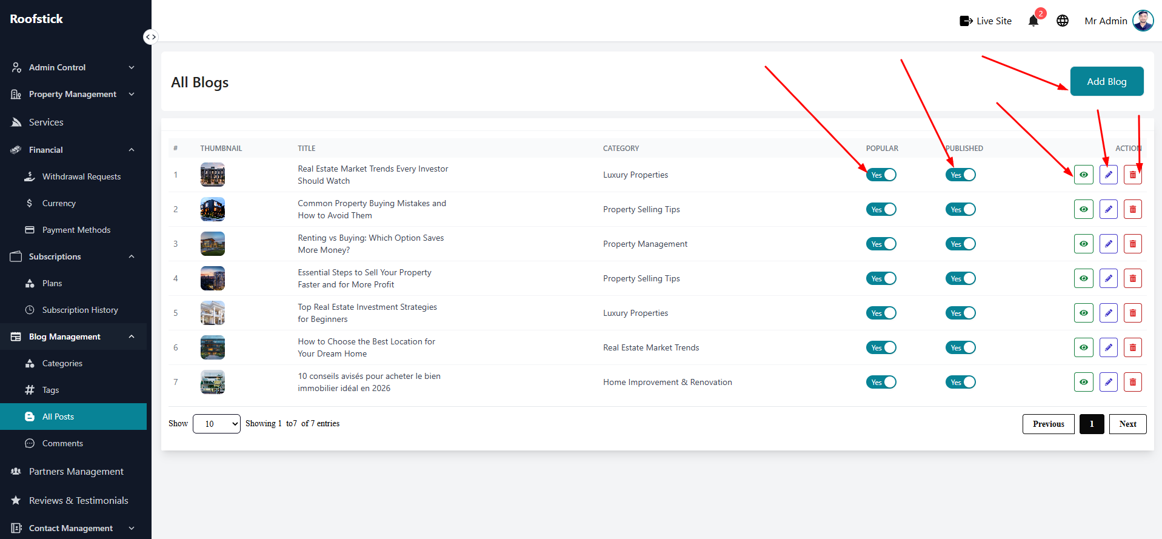Edit the 10 conseils avisés blog
The height and width of the screenshot is (539, 1162).
point(1109,382)
